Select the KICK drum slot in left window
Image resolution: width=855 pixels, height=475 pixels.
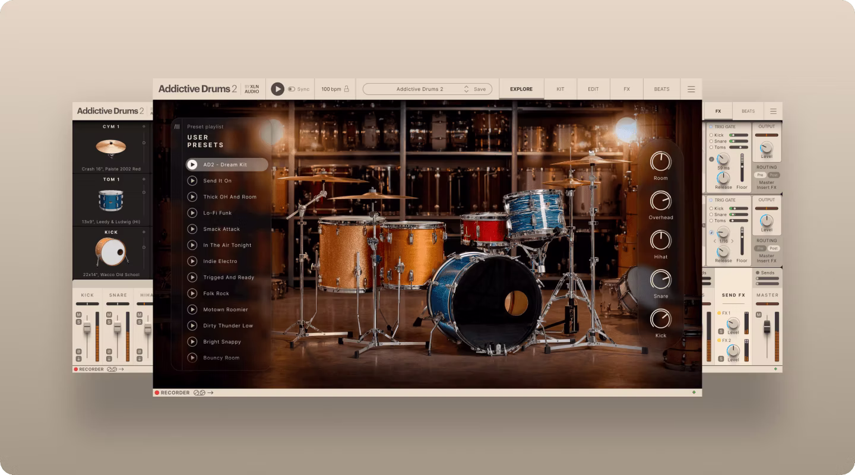coord(111,253)
